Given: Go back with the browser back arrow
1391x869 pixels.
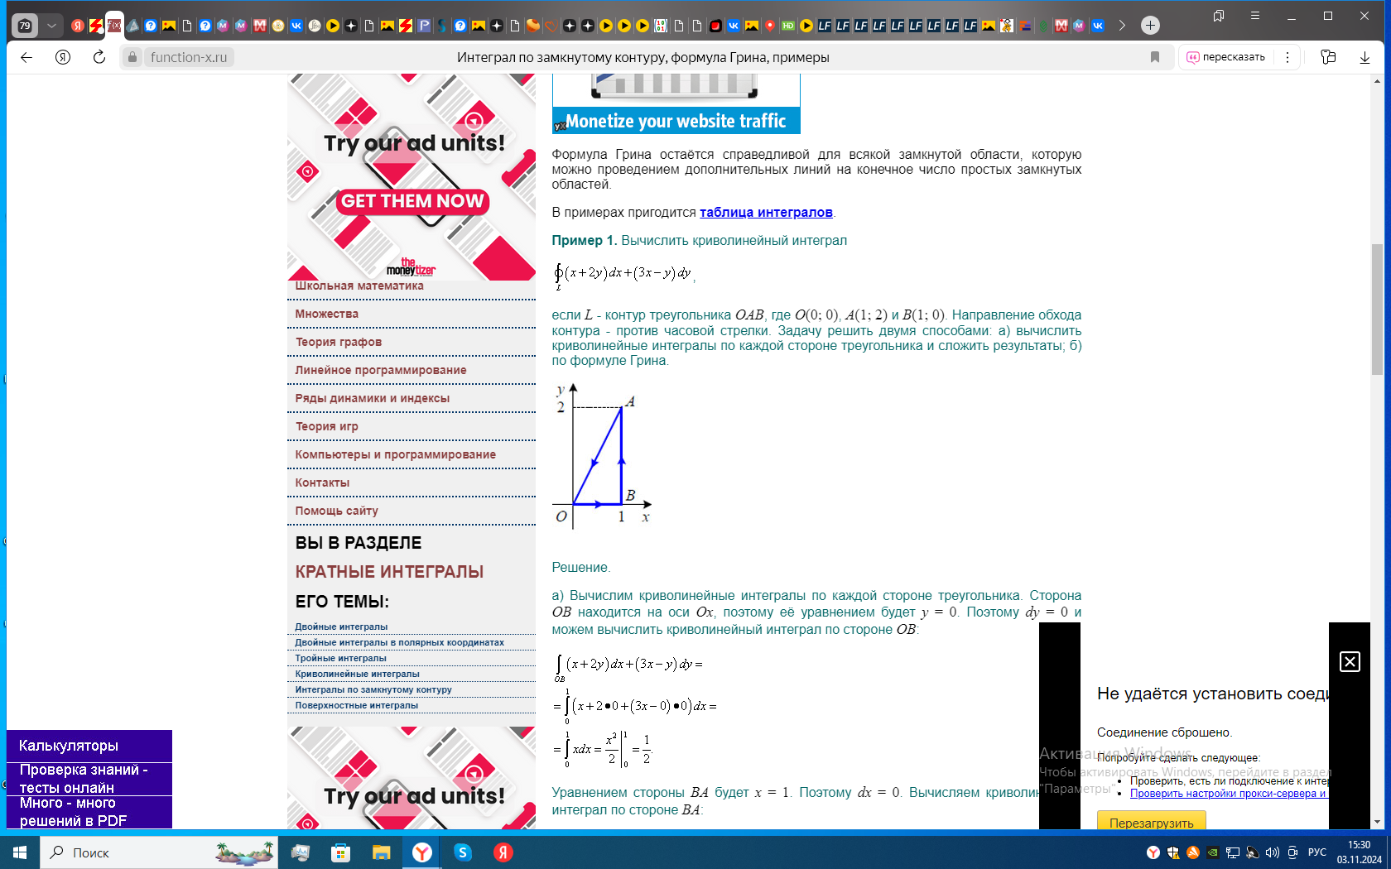Looking at the screenshot, I should pyautogui.click(x=26, y=57).
